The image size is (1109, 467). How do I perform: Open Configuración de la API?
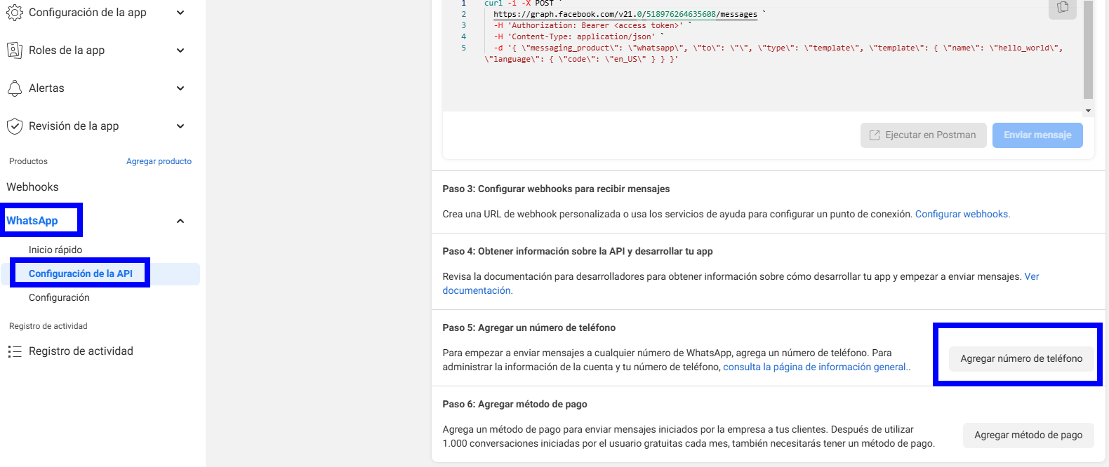click(81, 273)
